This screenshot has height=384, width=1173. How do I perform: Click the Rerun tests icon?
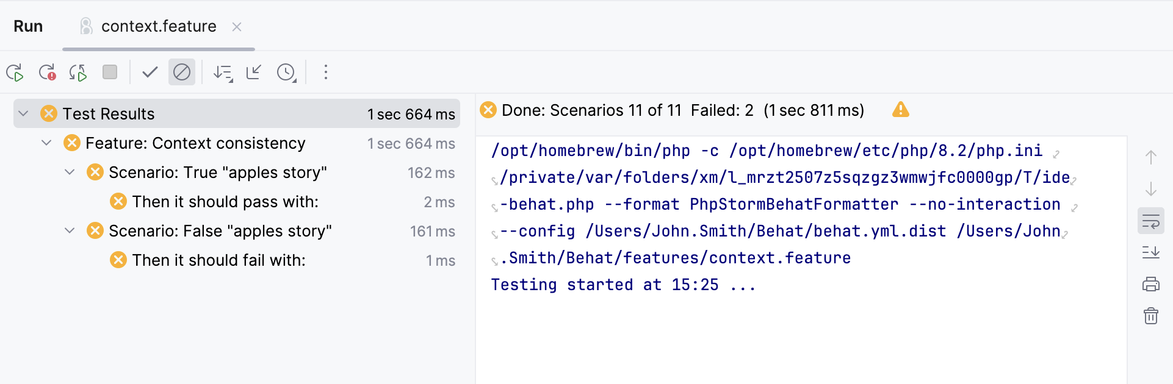(x=15, y=73)
